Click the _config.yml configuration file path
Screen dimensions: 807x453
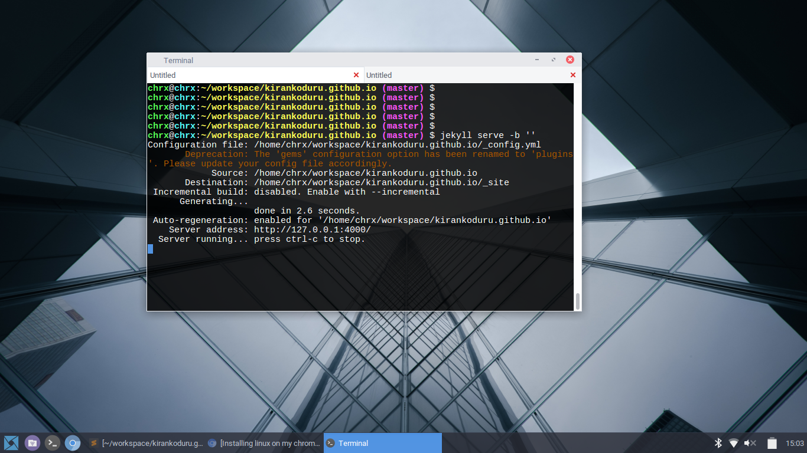coord(398,145)
